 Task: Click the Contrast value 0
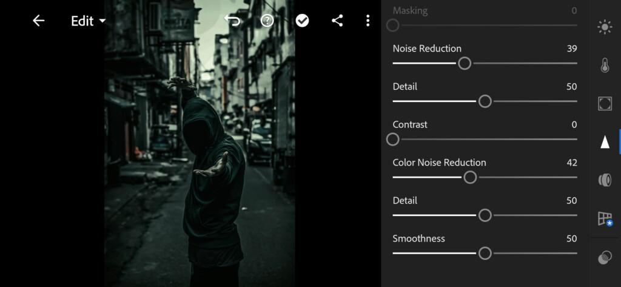pos(574,125)
